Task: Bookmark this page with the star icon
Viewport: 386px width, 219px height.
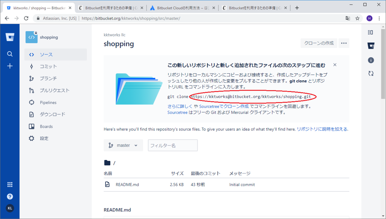Action: click(357, 19)
